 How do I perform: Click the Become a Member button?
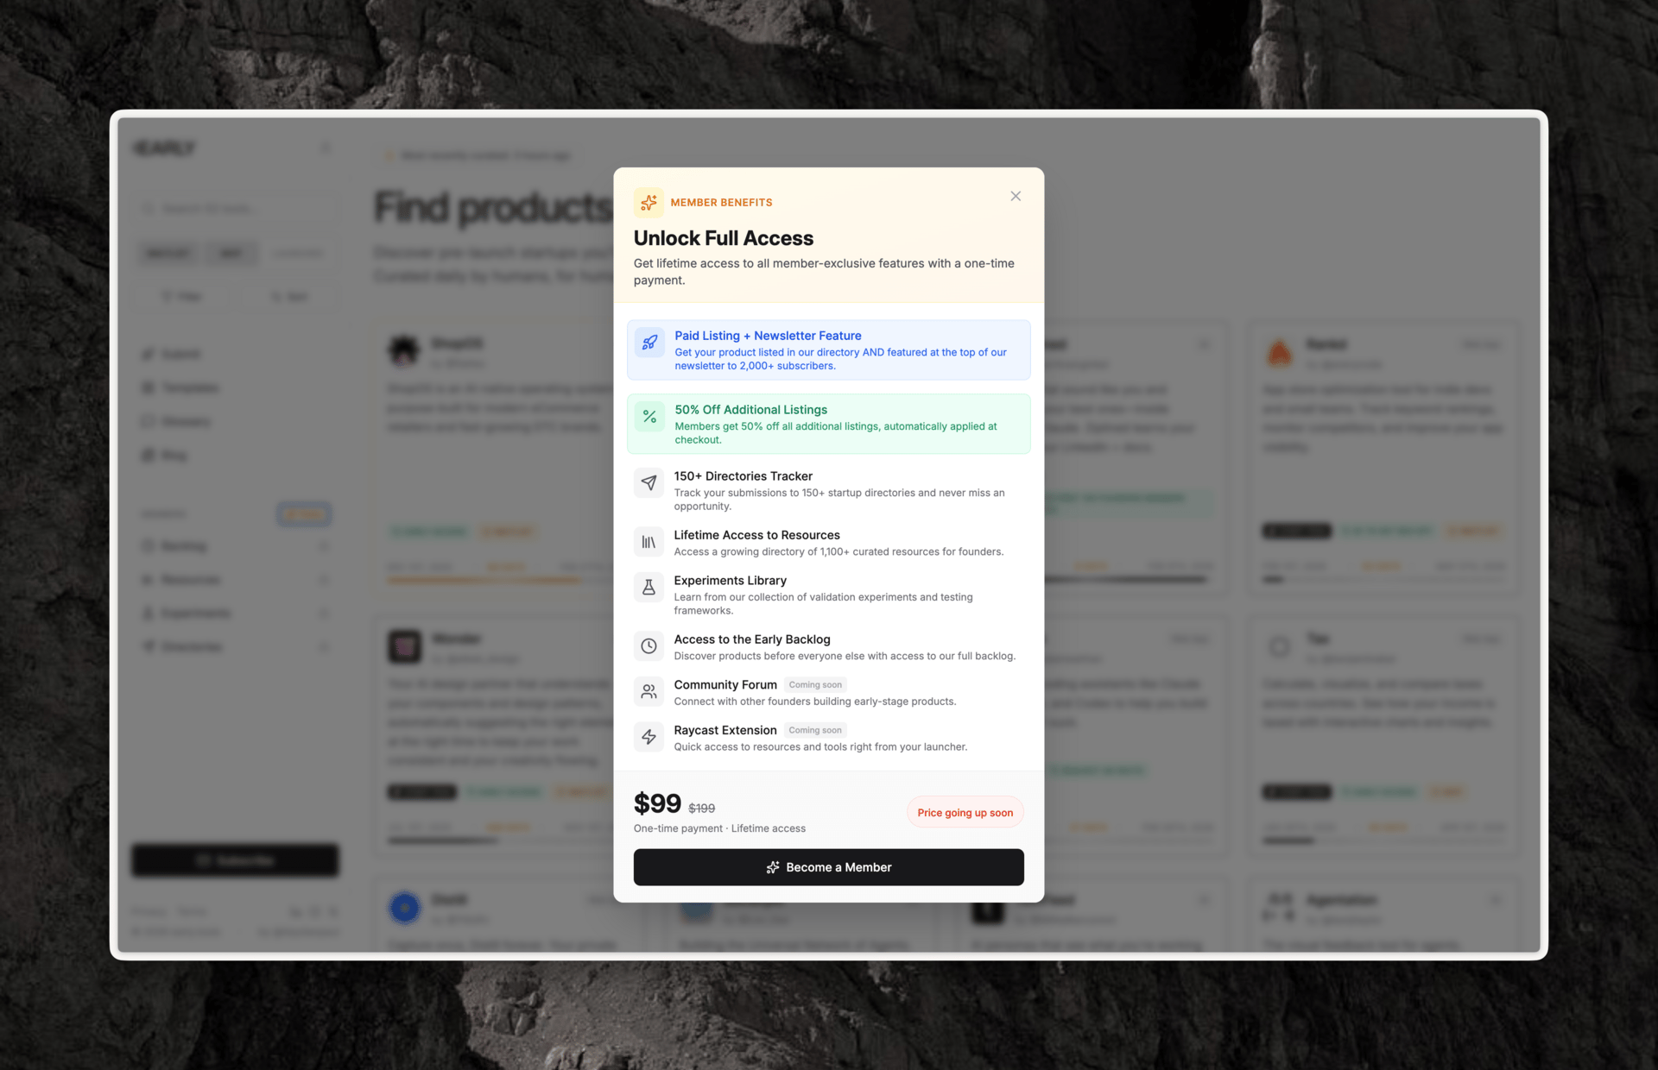click(829, 867)
